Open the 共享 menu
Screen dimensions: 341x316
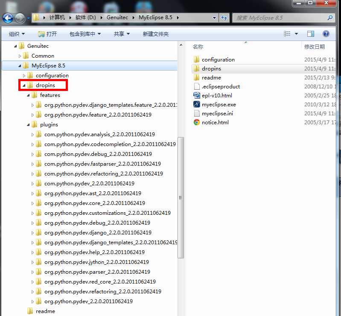(122, 34)
